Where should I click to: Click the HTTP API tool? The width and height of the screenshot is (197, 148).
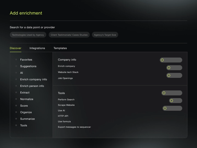(63, 116)
